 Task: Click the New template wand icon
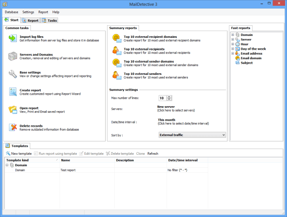pos(8,153)
